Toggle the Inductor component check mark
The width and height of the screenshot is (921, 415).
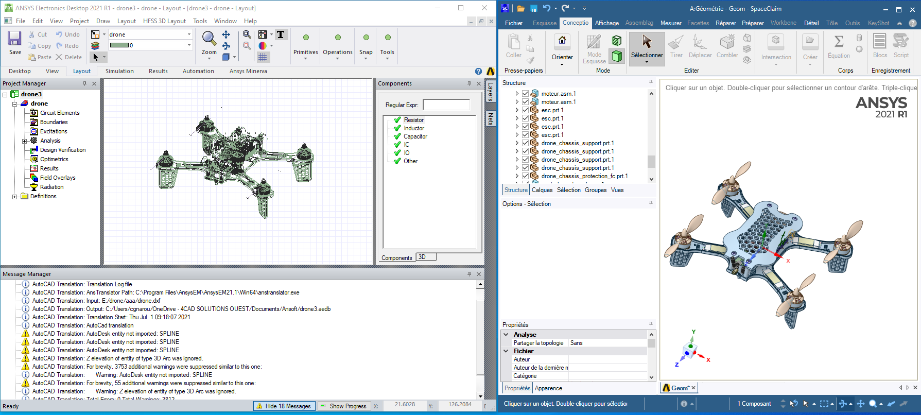click(x=397, y=128)
